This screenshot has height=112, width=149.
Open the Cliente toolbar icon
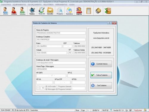point(6,11)
